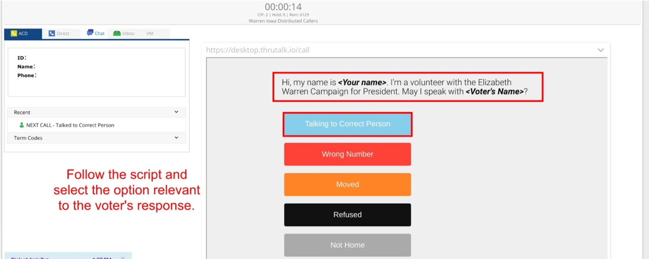Switch to the VM tab
Image resolution: width=649 pixels, height=259 pixels.
[x=150, y=33]
